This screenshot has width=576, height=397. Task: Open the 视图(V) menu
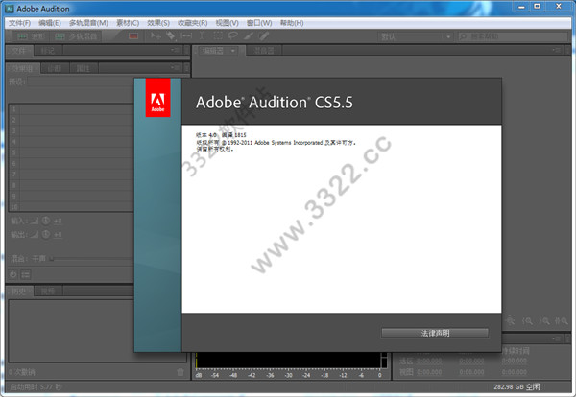pyautogui.click(x=227, y=23)
